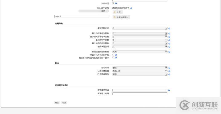The height and width of the screenshot is (114, 221).
Task: Enable 密码不允许包含用户名 checkbox
Action: pos(113,55)
